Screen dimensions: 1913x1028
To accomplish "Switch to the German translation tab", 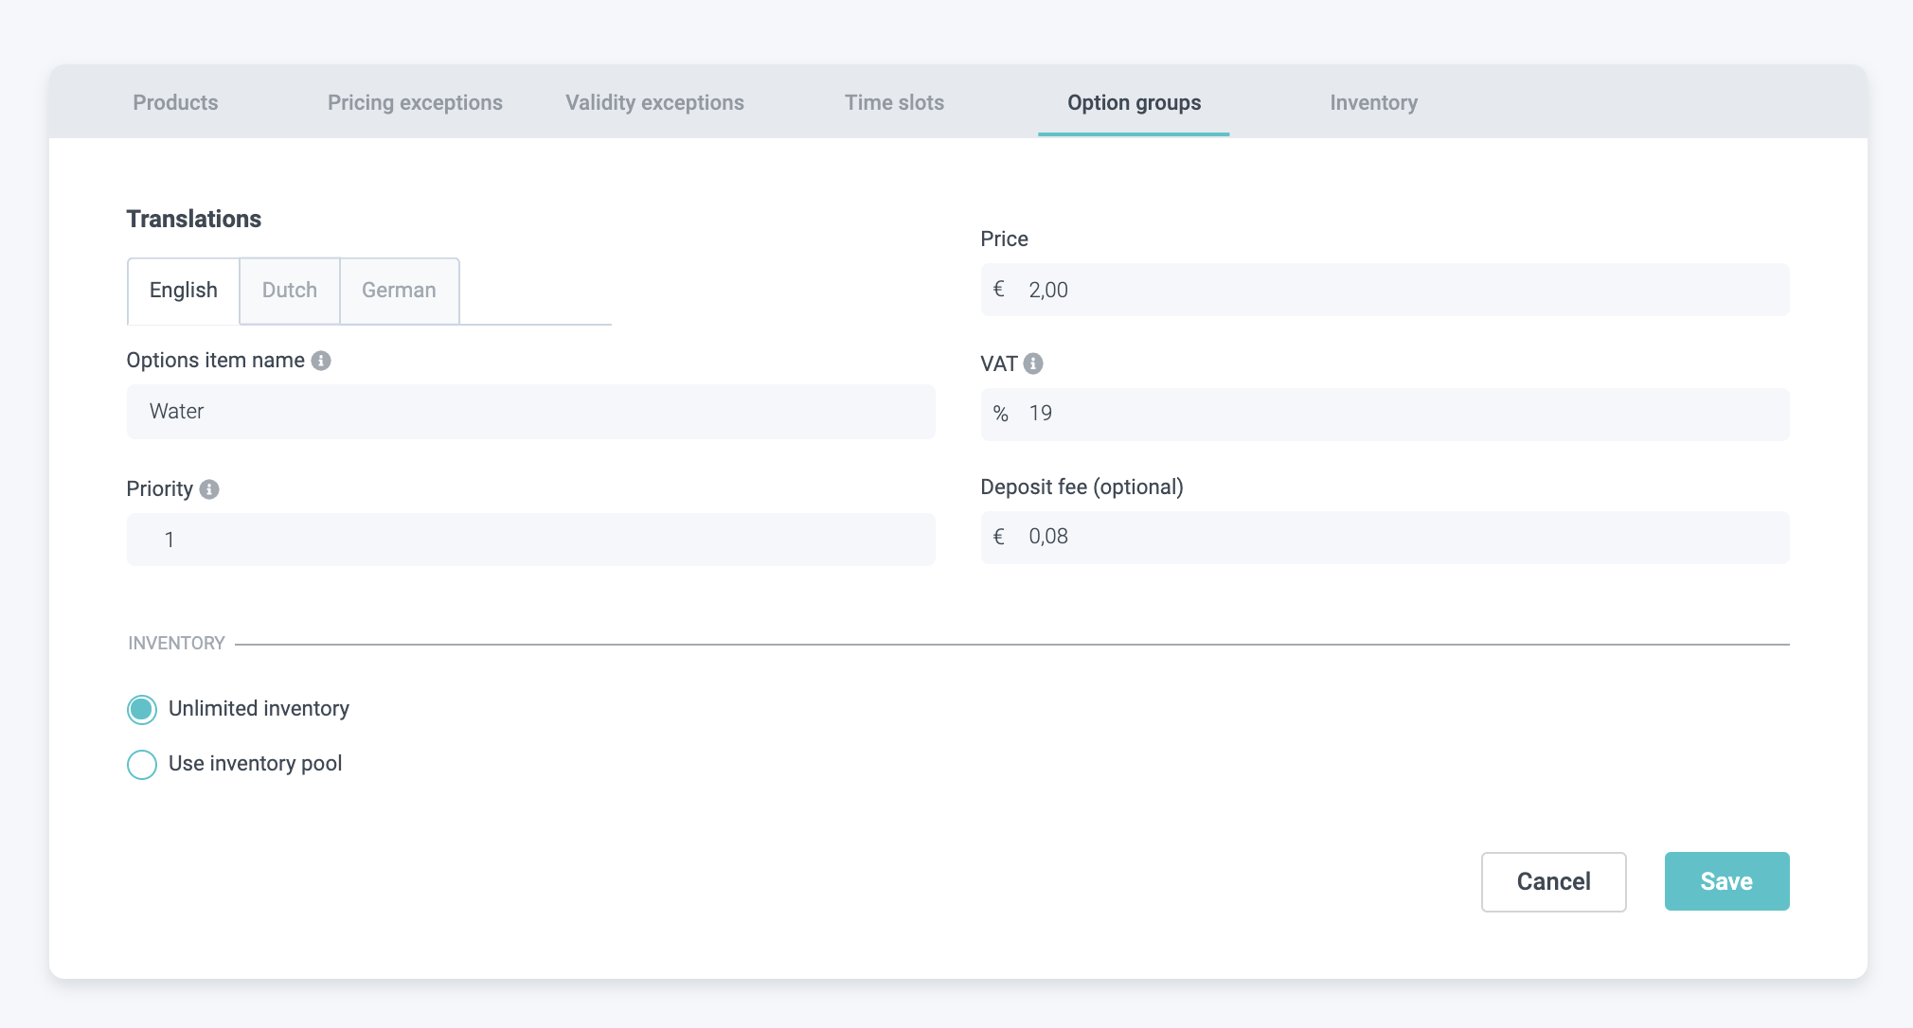I will [x=399, y=291].
